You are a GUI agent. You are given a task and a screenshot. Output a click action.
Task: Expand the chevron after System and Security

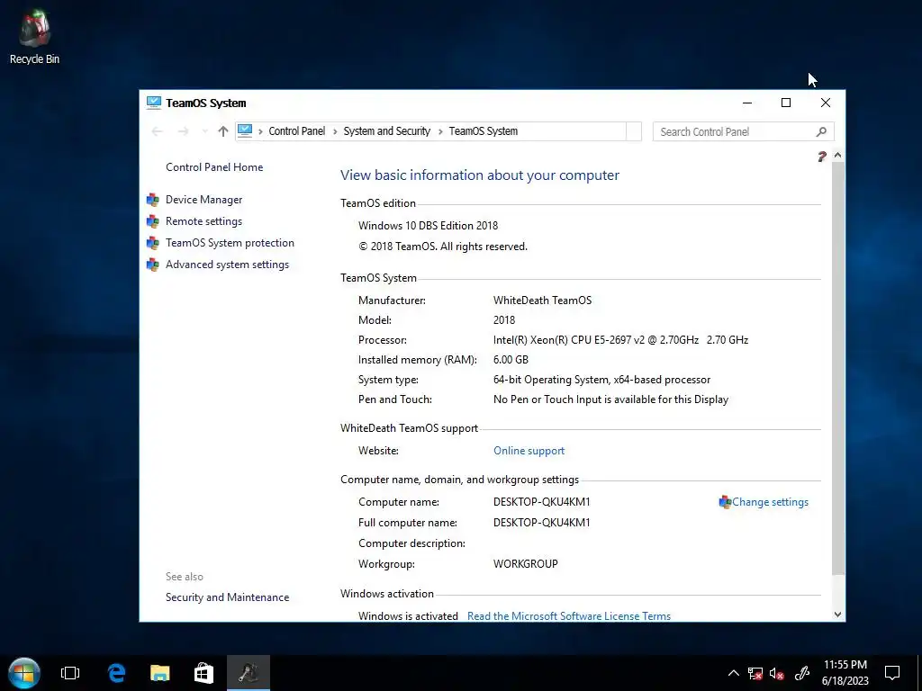[439, 131]
